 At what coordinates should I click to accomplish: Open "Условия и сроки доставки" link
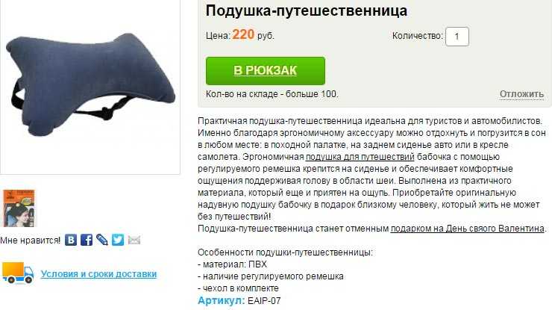click(98, 274)
